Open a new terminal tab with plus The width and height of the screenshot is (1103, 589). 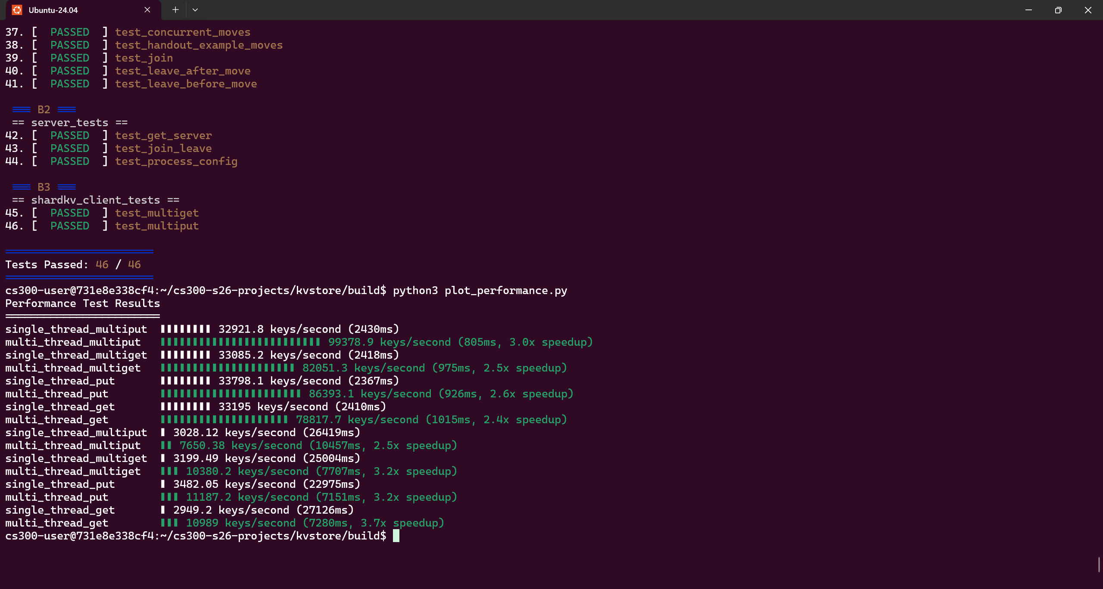point(175,10)
